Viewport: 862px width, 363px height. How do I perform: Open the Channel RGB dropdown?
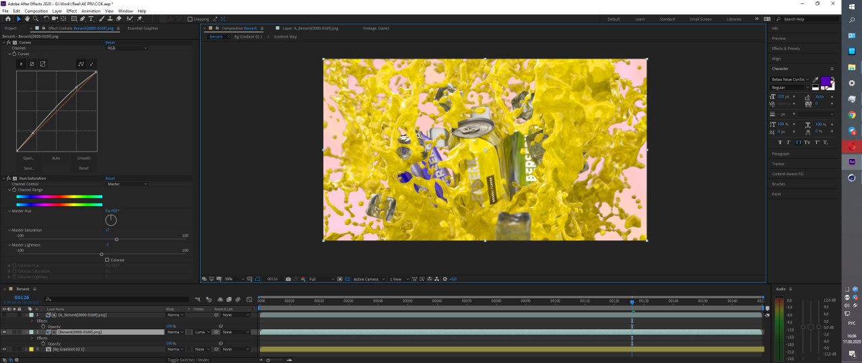127,48
